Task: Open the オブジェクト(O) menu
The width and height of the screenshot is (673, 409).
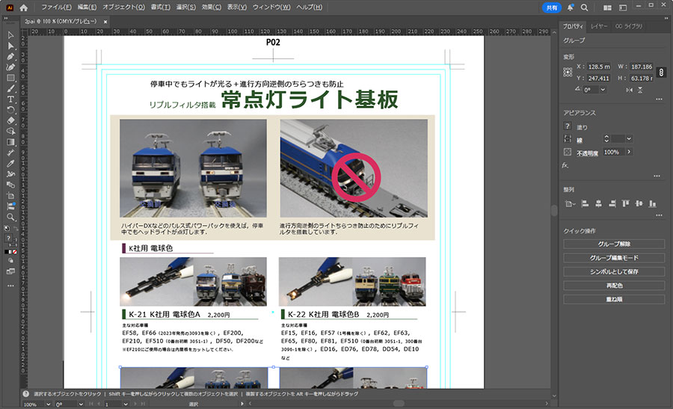Action: click(x=123, y=7)
